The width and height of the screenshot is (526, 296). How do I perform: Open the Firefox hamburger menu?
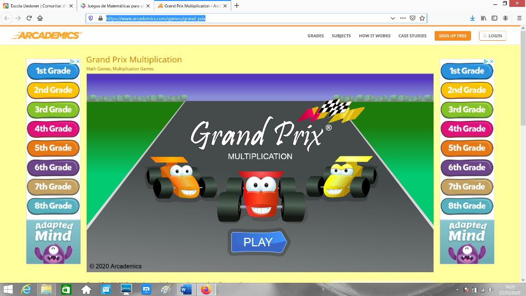[x=519, y=18]
